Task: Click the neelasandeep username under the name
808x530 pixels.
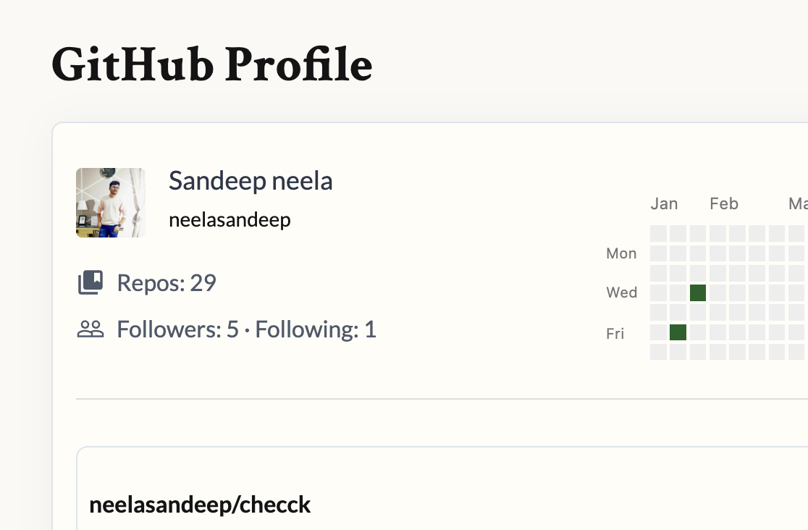Action: tap(230, 220)
